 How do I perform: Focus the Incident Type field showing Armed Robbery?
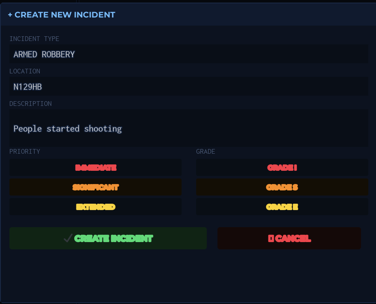point(188,54)
